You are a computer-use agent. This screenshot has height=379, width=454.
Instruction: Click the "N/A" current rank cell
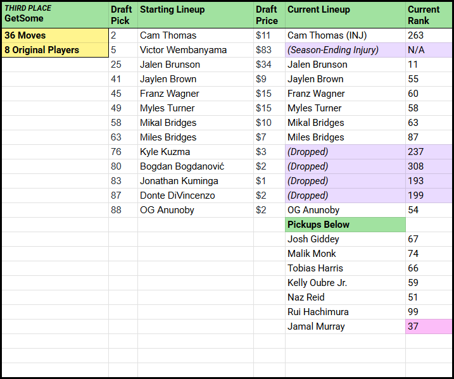(429, 50)
